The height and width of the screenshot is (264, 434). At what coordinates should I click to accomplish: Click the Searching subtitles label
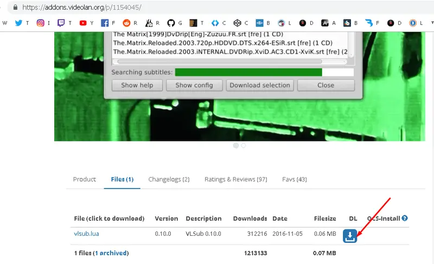point(142,73)
